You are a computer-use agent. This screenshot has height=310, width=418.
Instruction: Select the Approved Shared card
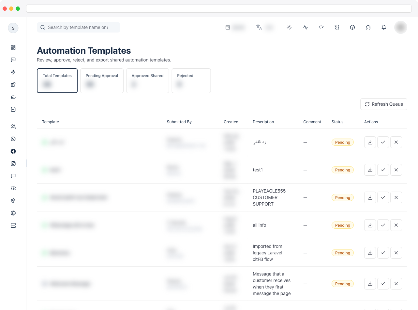148,81
